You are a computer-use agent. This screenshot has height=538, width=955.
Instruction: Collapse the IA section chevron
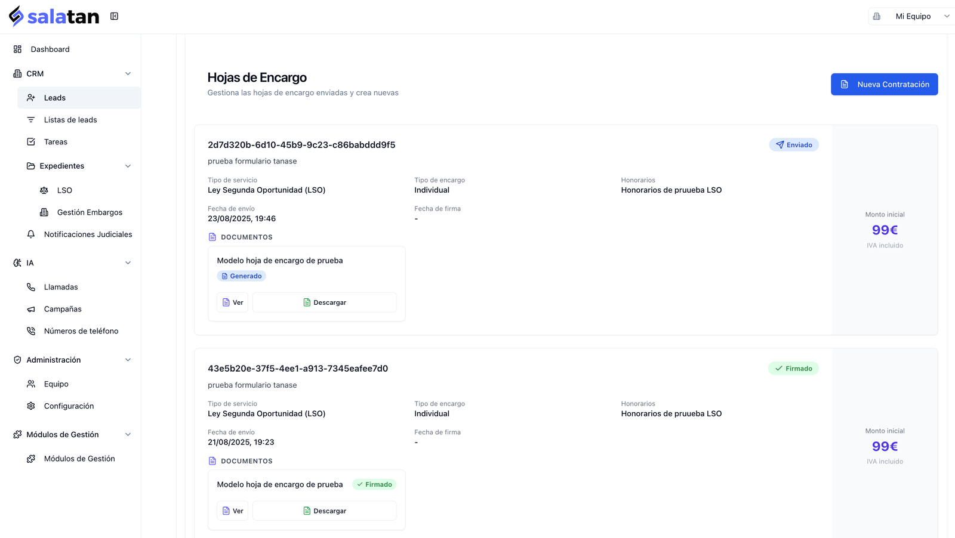pyautogui.click(x=128, y=262)
